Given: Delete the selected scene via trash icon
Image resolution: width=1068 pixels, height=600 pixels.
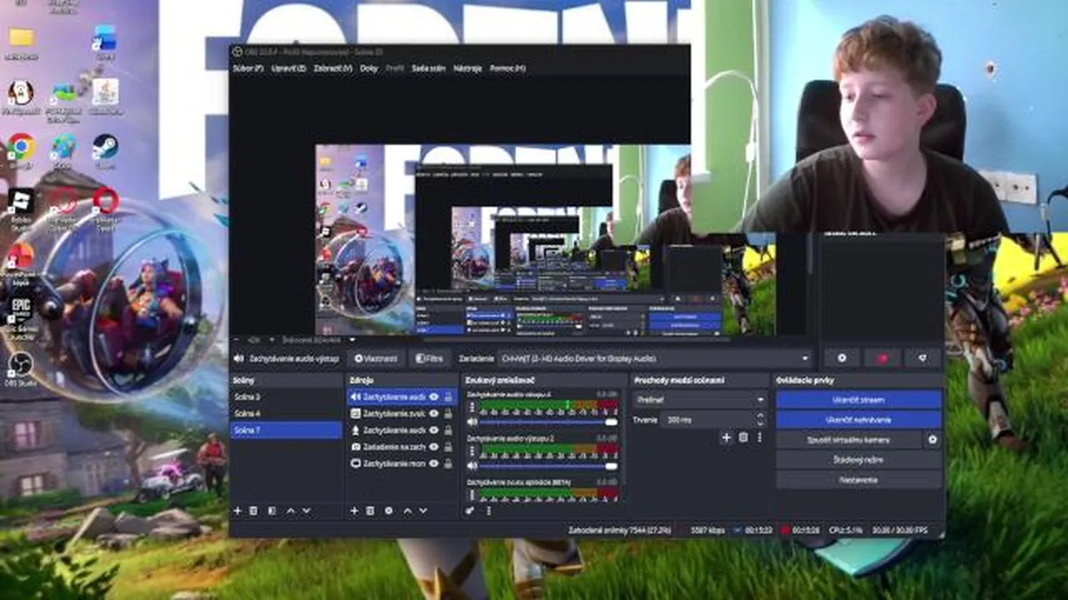Looking at the screenshot, I should click(254, 510).
